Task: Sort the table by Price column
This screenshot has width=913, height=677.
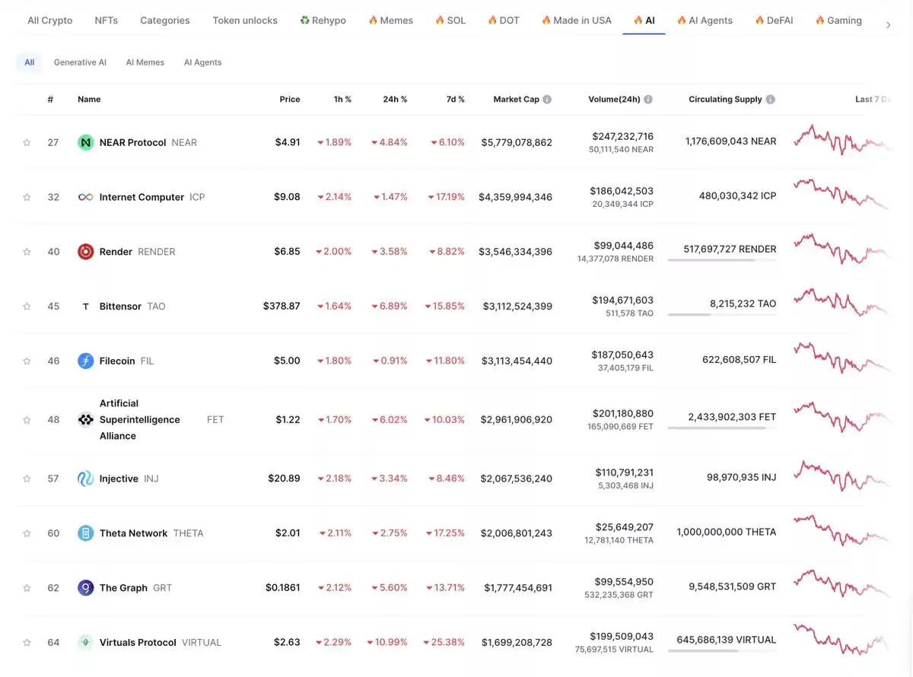Action: (290, 100)
